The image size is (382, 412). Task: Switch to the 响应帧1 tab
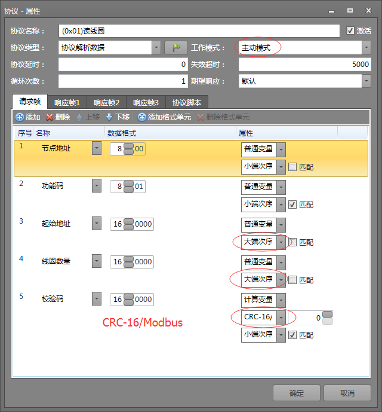pyautogui.click(x=67, y=102)
